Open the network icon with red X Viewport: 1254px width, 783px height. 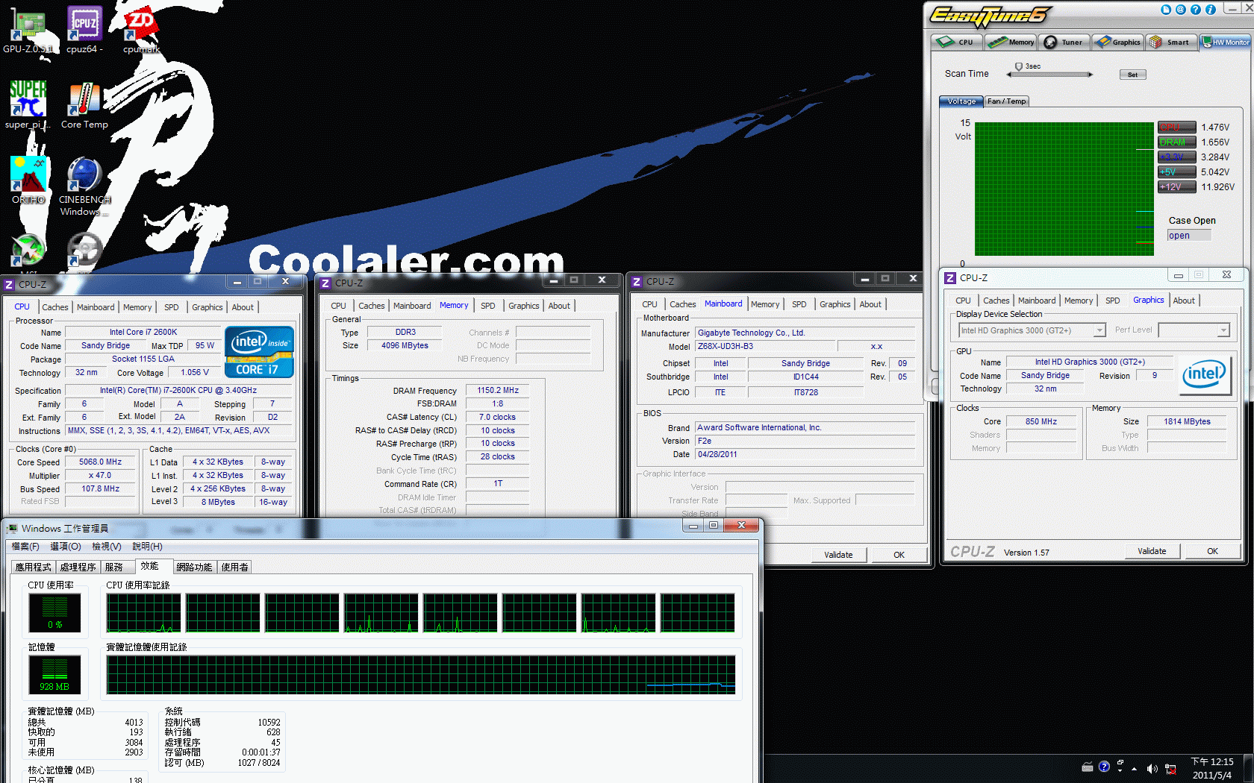(1170, 769)
